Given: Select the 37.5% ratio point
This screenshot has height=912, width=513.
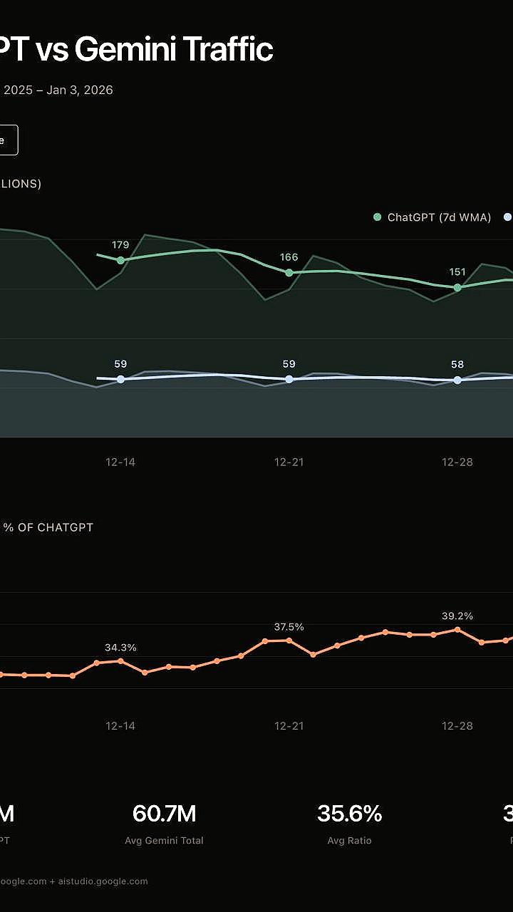Looking at the screenshot, I should tap(289, 641).
